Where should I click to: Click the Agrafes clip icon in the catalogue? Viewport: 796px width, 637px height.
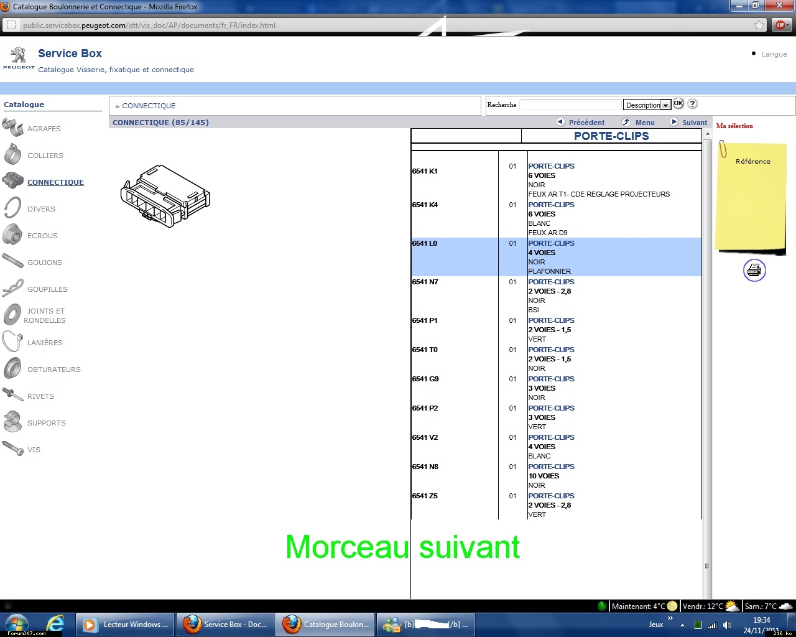[12, 128]
